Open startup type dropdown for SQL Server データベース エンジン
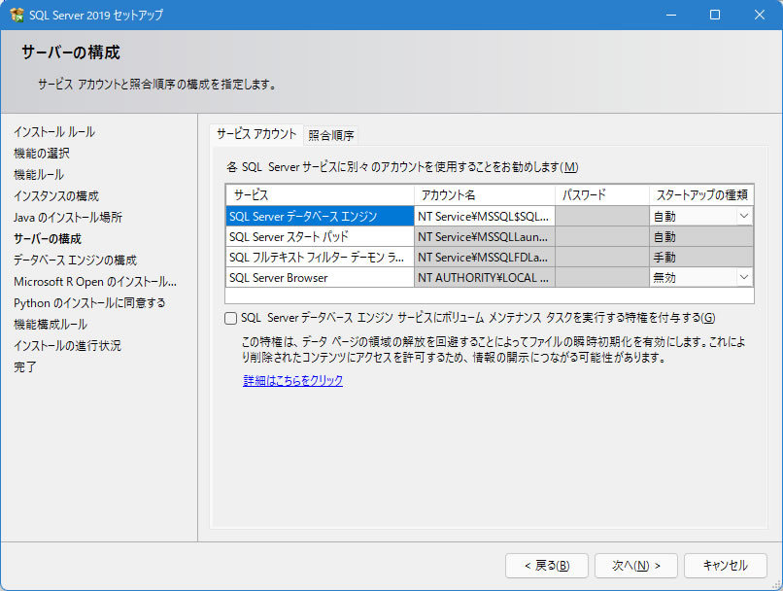The width and height of the screenshot is (783, 591). (744, 217)
